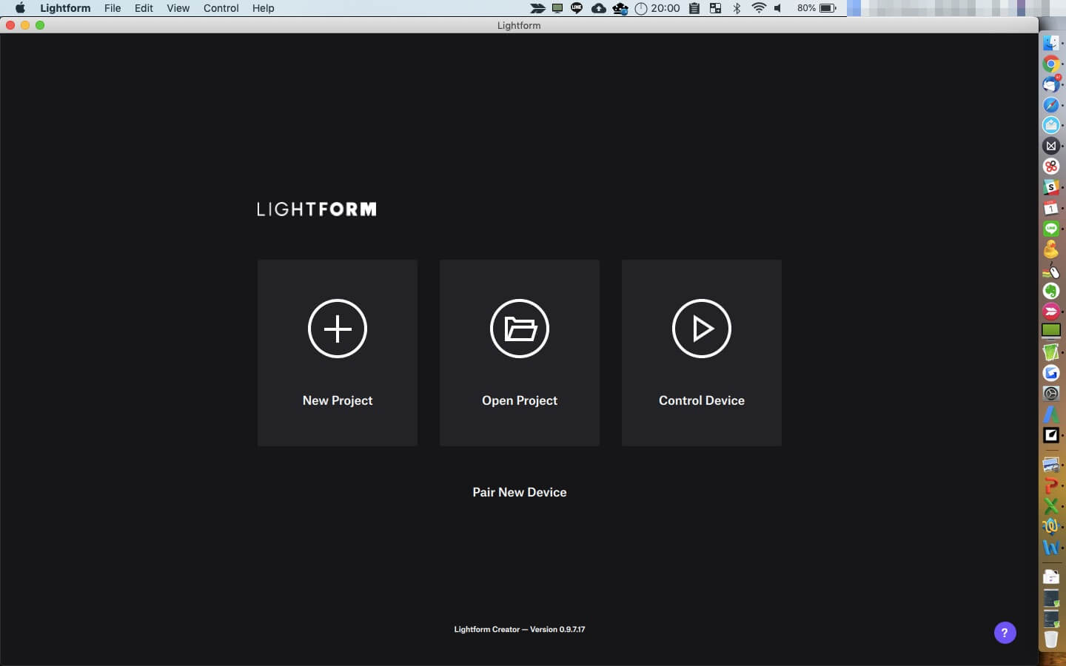This screenshot has height=666, width=1066.
Task: Open the purple help question mark button
Action: [1005, 633]
